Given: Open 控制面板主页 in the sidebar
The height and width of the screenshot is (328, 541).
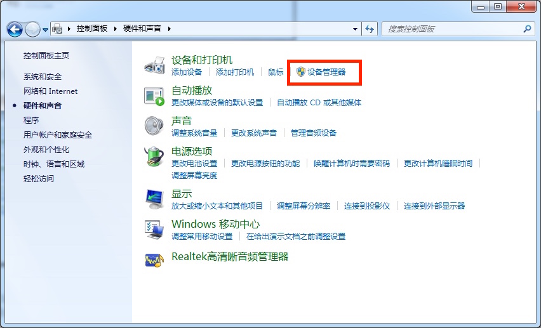Looking at the screenshot, I should tap(46, 56).
